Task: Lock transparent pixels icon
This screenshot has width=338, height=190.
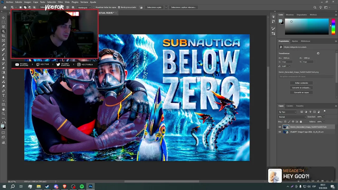Action: (285, 122)
